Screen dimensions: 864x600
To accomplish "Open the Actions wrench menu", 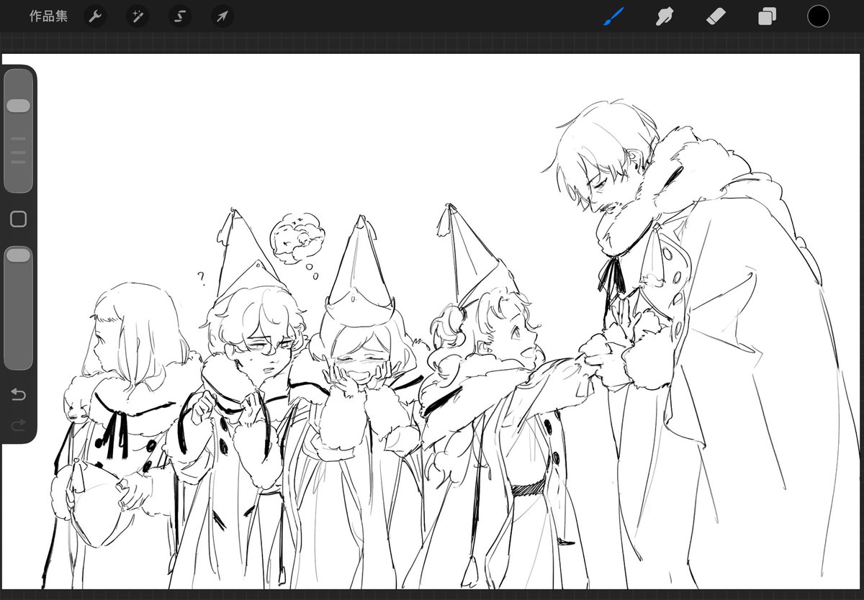I will point(95,16).
